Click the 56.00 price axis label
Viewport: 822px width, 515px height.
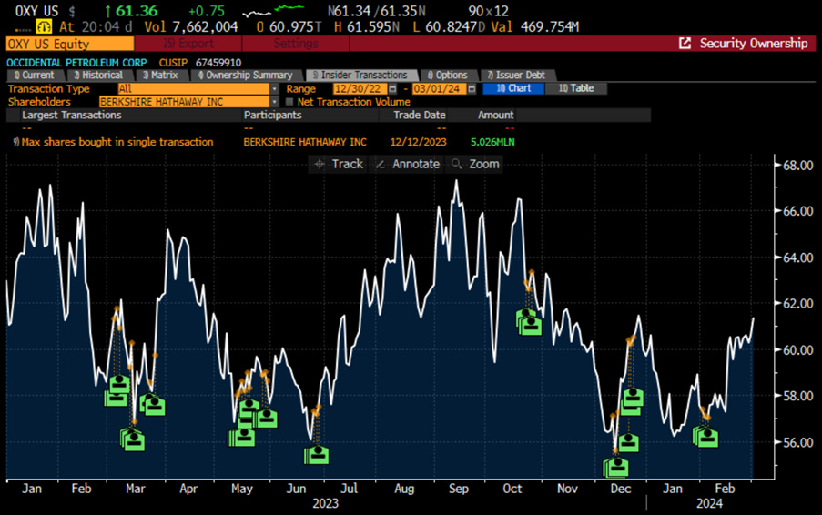point(798,442)
